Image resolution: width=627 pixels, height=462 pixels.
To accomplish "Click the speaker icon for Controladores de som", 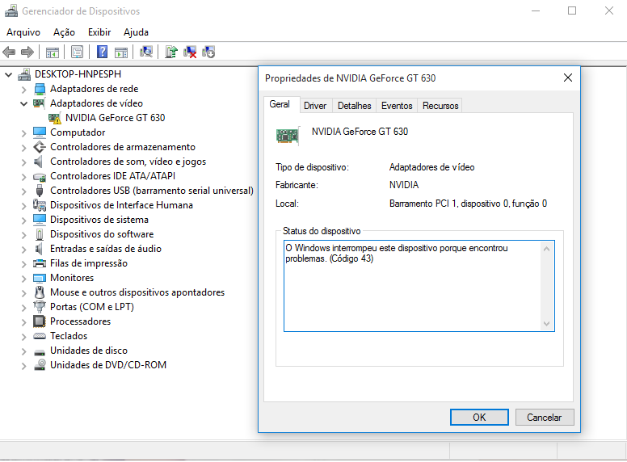I will pyautogui.click(x=39, y=162).
